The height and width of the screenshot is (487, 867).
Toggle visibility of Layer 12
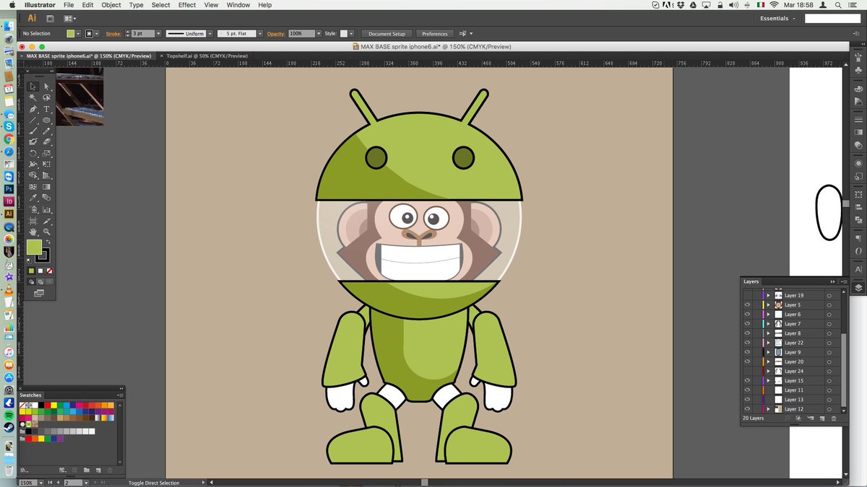(749, 408)
